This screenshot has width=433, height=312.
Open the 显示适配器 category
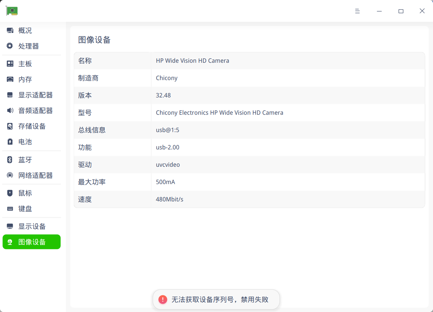(x=32, y=95)
